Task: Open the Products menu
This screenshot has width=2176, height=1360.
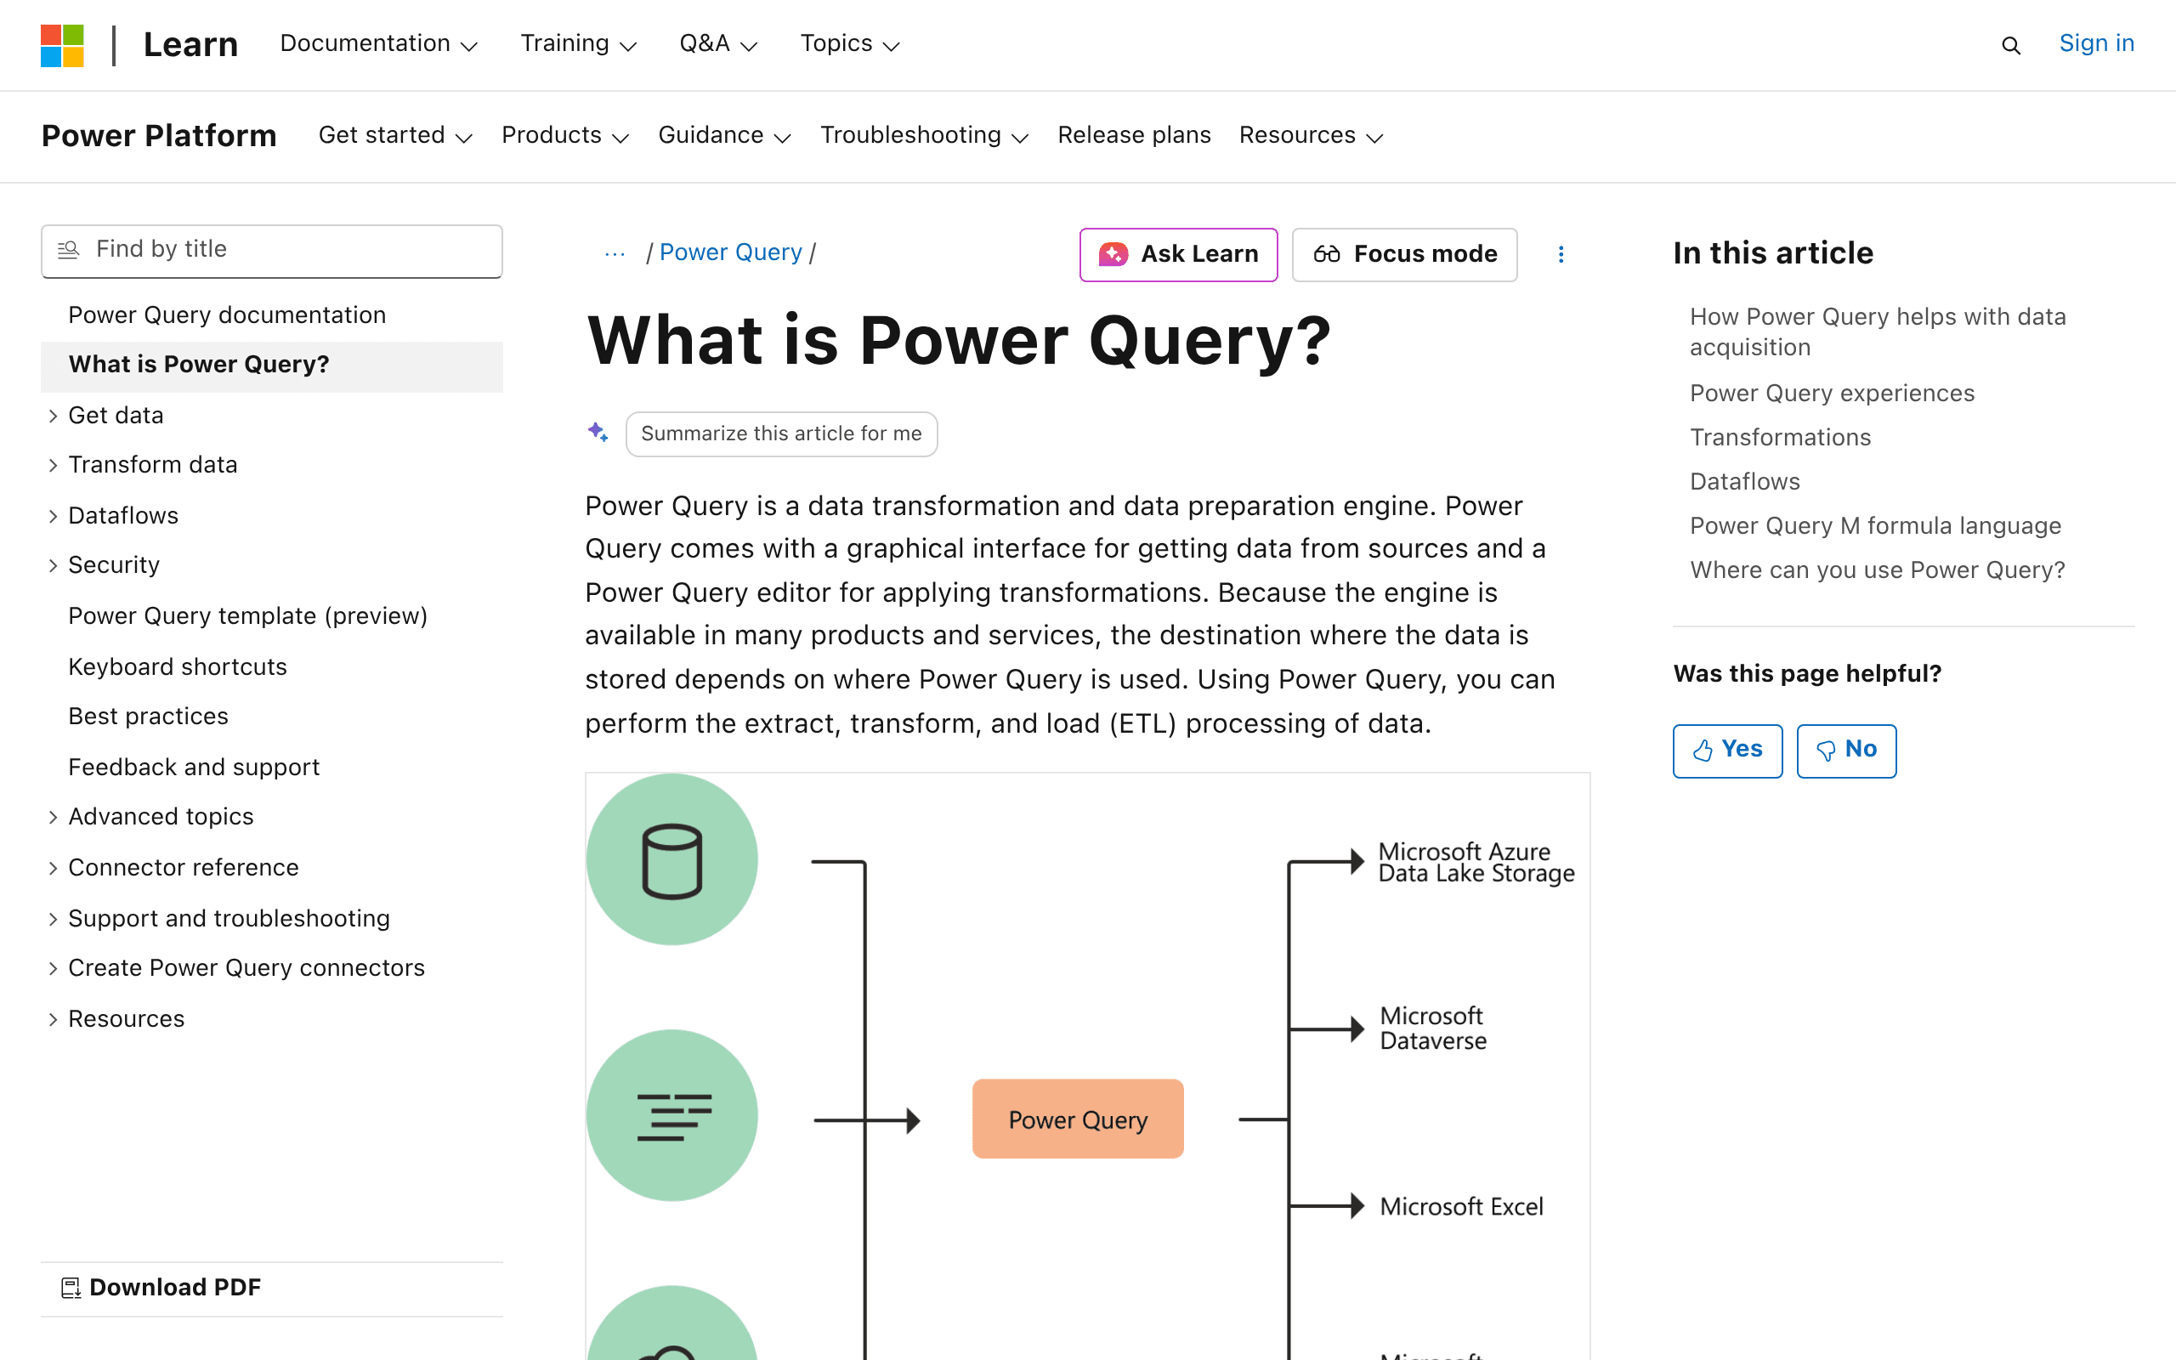Action: coord(564,136)
